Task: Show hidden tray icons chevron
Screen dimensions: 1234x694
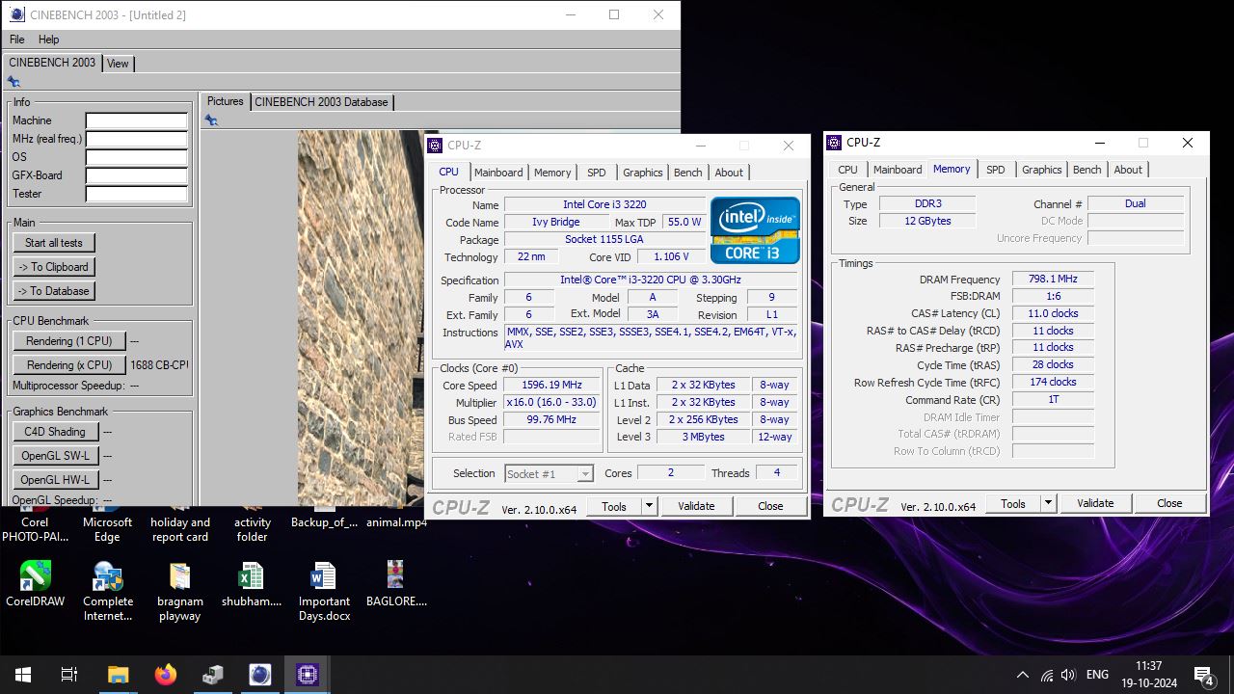Action: pos(1022,675)
